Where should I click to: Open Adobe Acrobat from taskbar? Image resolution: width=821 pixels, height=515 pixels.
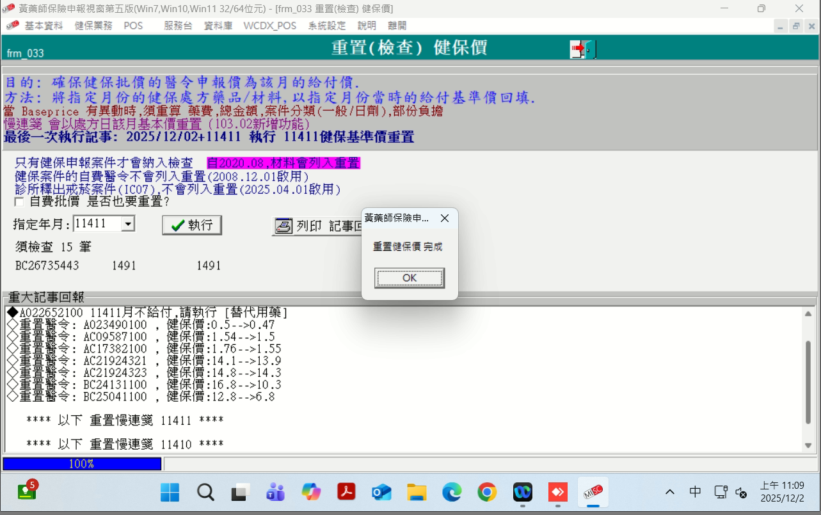coord(346,492)
